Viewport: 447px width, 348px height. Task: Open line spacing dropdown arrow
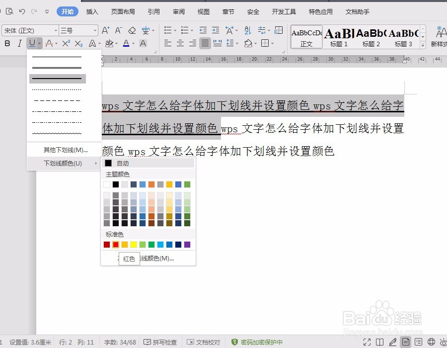click(x=237, y=43)
